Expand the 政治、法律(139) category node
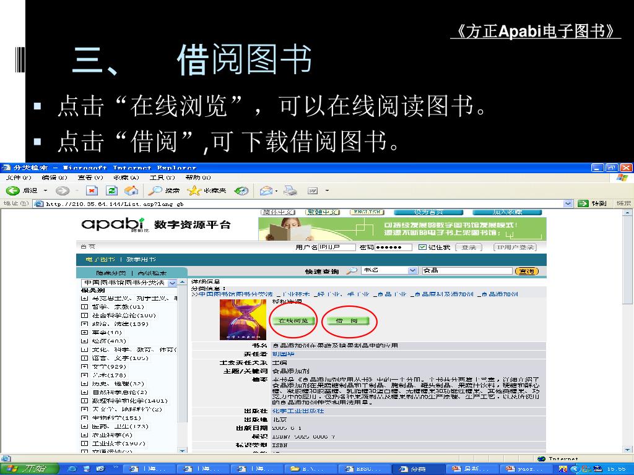 (x=84, y=324)
